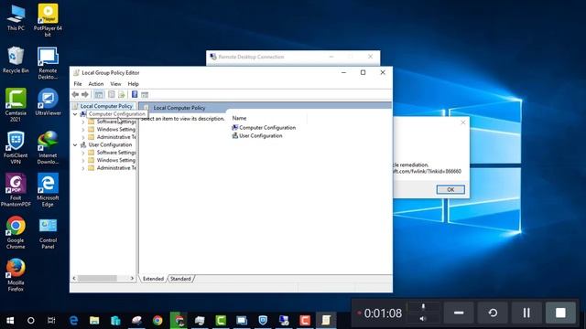Image resolution: width=586 pixels, height=329 pixels.
Task: Open FortiClient VPN desktop shortcut
Action: point(16,148)
